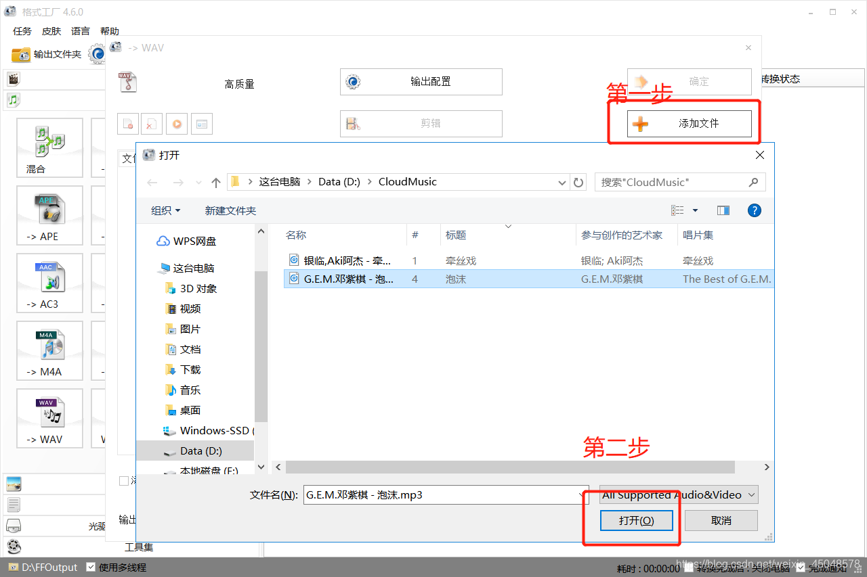
Task: Open the picture category icon
Action: click(14, 484)
